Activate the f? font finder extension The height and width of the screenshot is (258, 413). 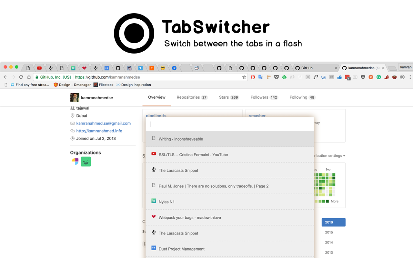(x=316, y=77)
